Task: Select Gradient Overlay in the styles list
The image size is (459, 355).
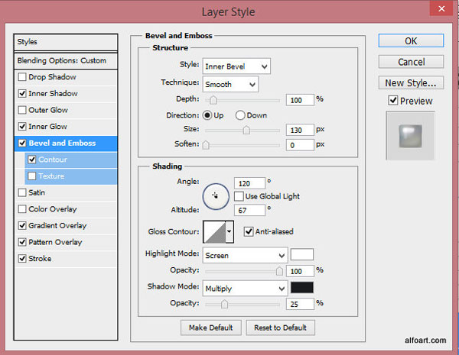Action: tap(57, 225)
